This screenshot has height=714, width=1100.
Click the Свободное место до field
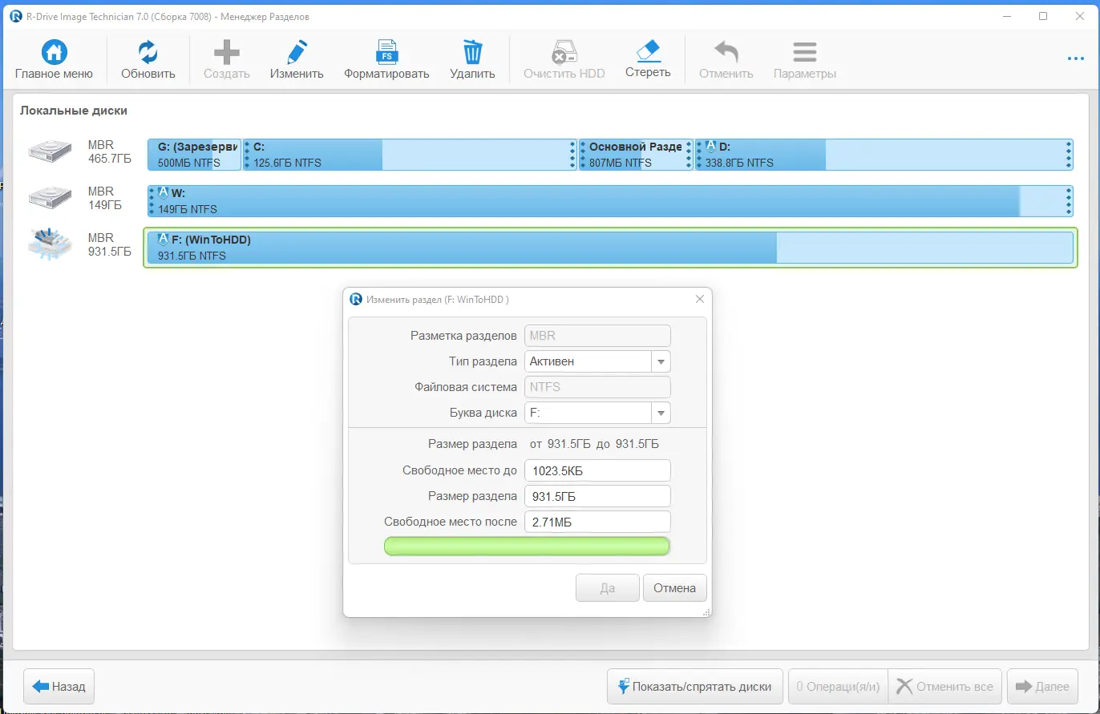pyautogui.click(x=597, y=470)
